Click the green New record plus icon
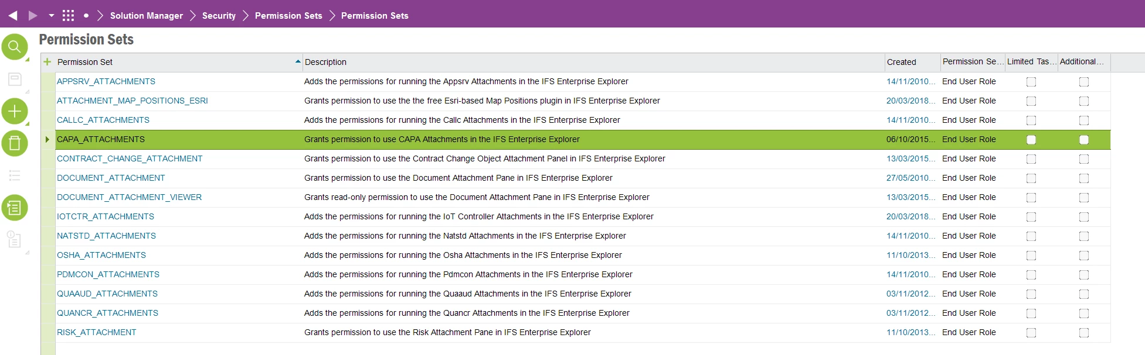This screenshot has width=1145, height=355. pos(15,111)
